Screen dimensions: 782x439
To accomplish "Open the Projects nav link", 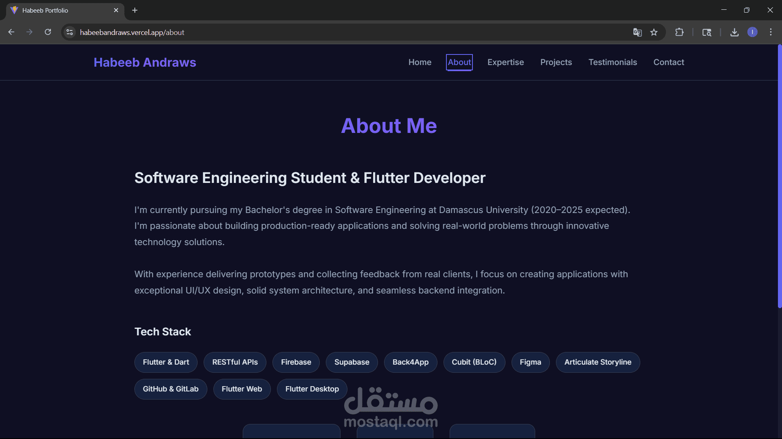I will [x=556, y=62].
